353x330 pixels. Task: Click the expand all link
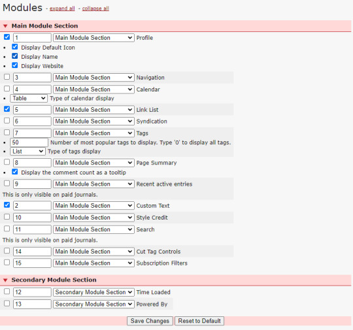click(x=62, y=8)
